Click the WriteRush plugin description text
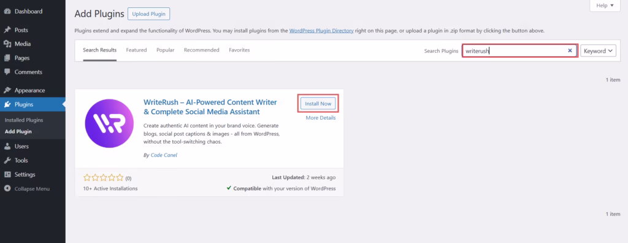 [x=212, y=134]
